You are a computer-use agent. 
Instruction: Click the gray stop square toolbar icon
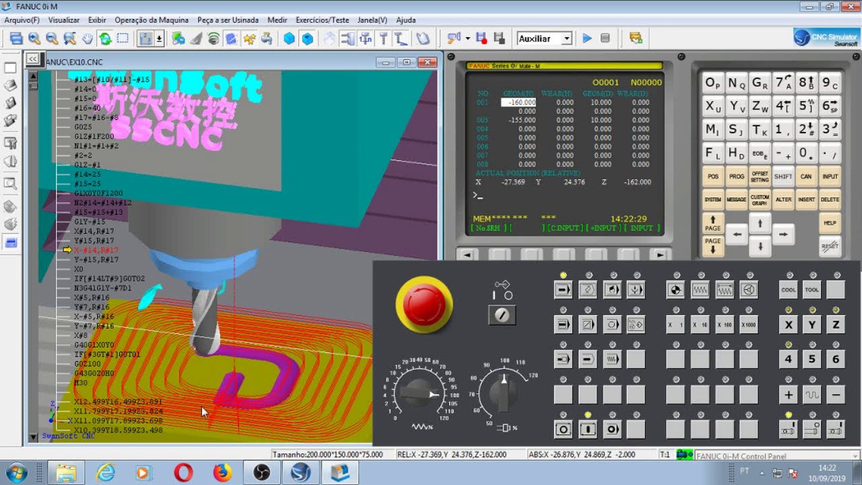pos(605,38)
